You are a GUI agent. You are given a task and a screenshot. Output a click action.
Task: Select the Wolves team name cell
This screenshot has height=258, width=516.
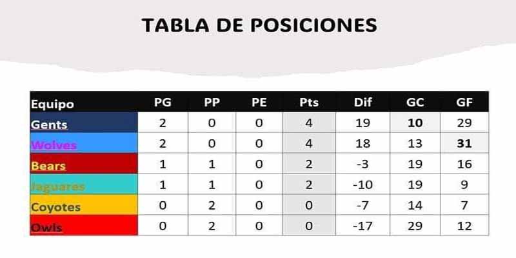pos(84,143)
